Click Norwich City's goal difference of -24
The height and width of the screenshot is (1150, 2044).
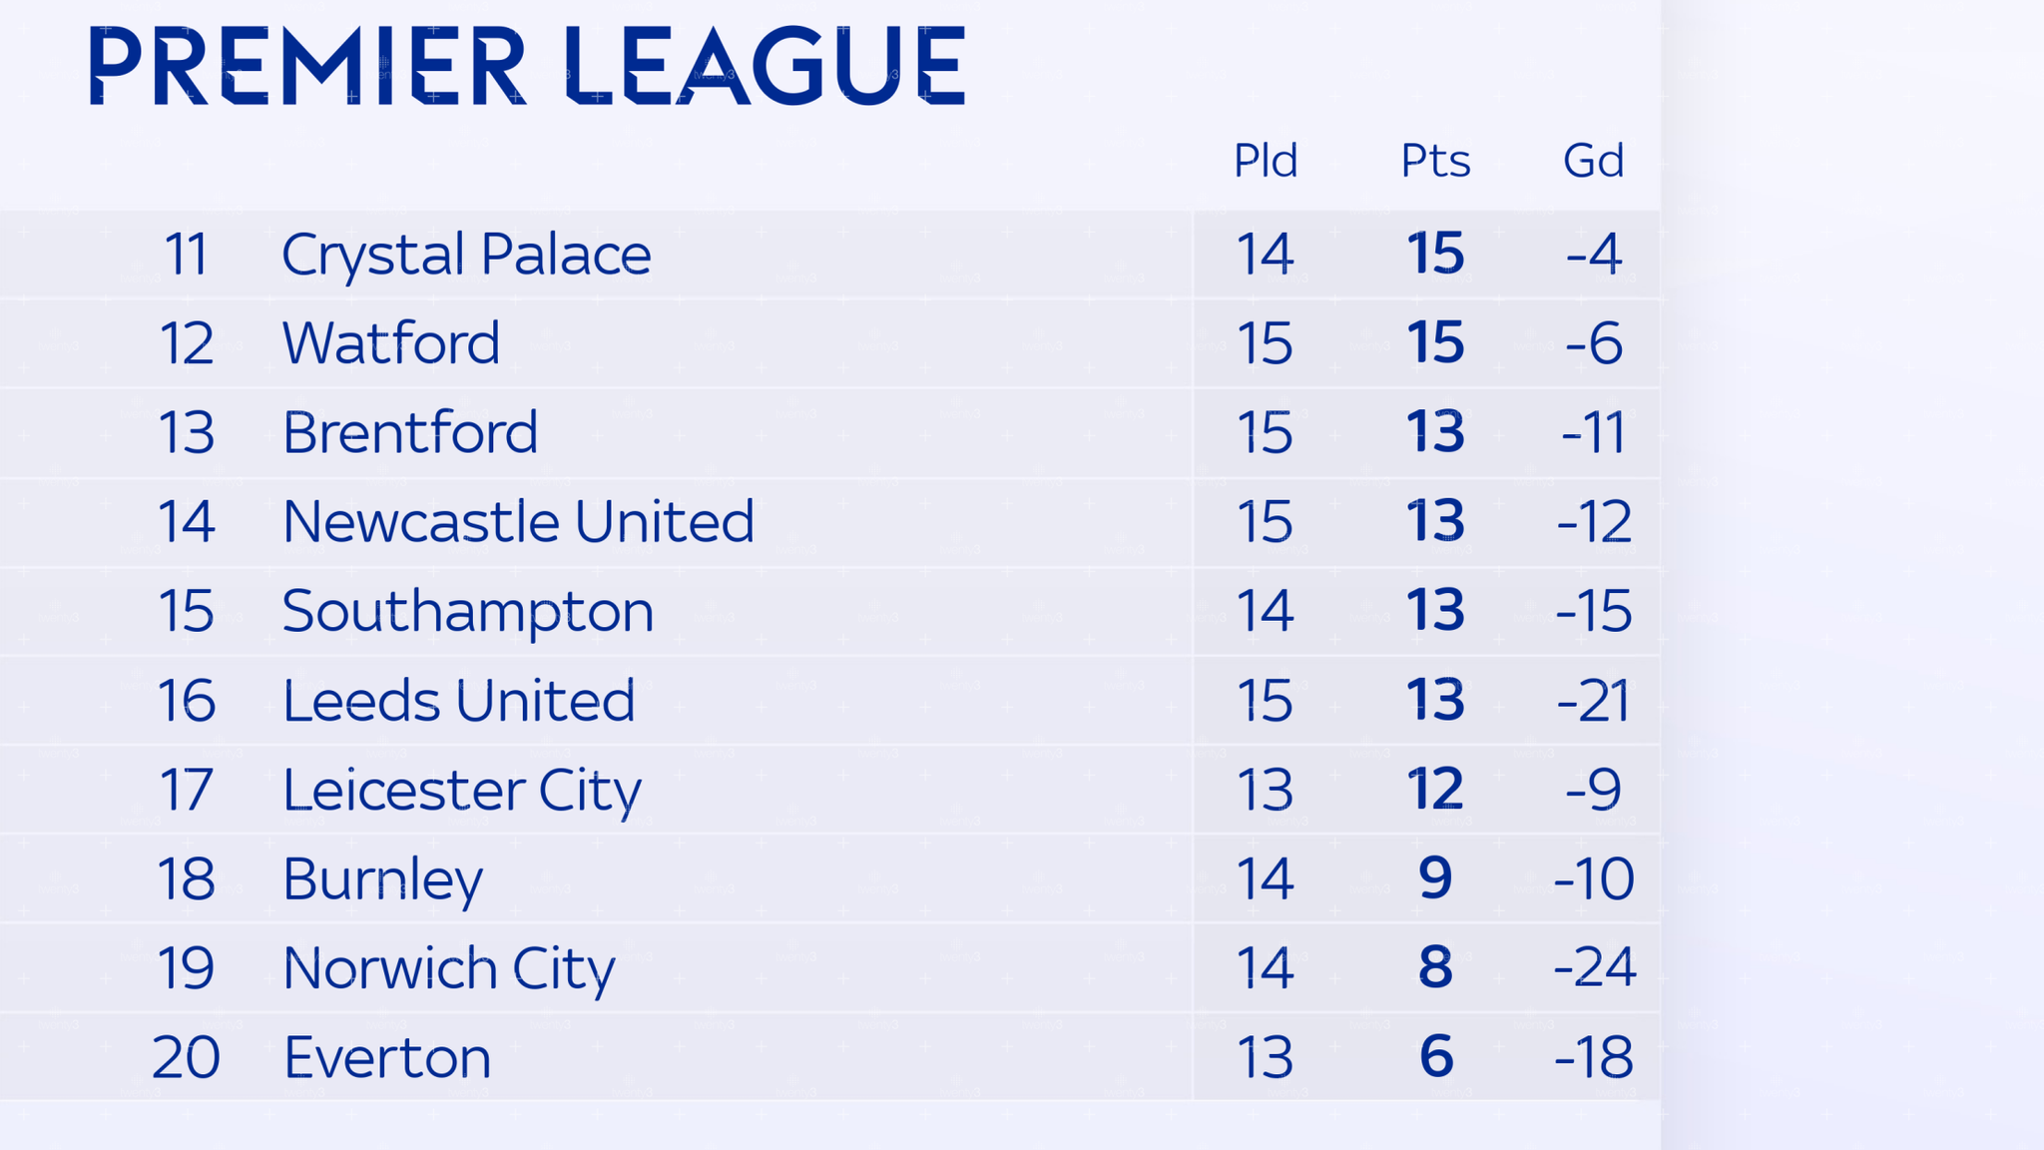(x=1594, y=967)
